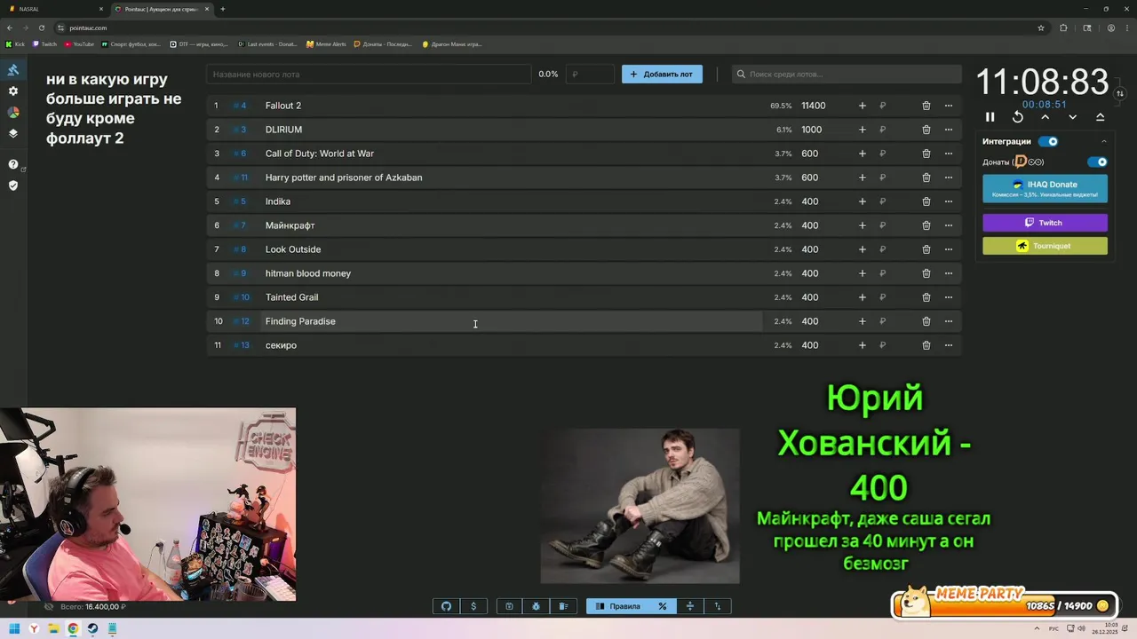Open the Windows Start menu

point(14,628)
